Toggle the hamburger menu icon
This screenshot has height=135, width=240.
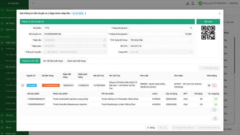(33, 3)
